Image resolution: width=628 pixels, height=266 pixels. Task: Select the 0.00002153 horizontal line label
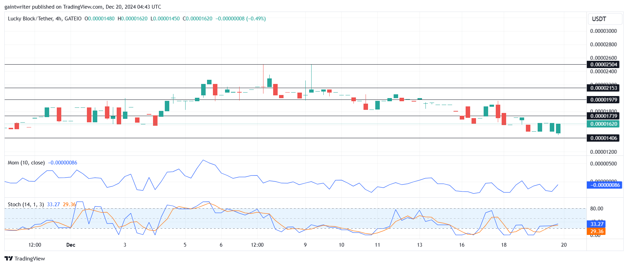(x=603, y=88)
